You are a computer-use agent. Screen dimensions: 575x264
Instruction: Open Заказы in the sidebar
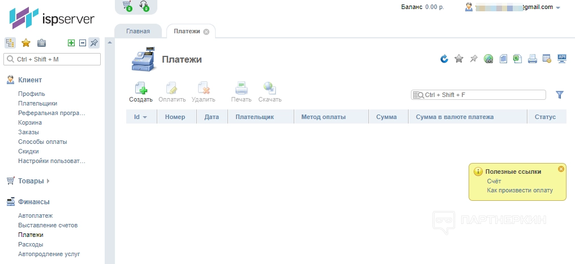pos(29,132)
